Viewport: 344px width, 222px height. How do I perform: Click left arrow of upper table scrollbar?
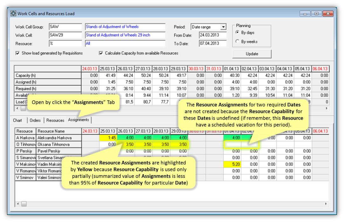click(x=17, y=108)
